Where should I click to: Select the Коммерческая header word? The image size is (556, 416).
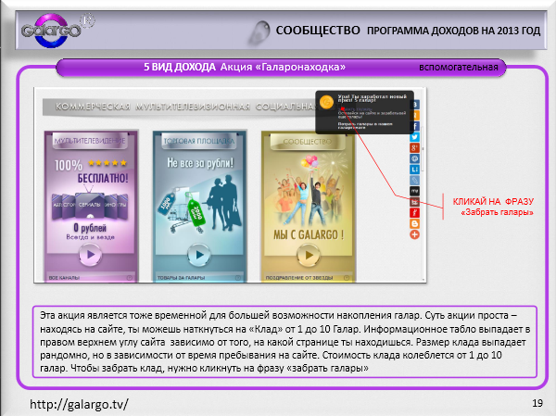pyautogui.click(x=93, y=107)
